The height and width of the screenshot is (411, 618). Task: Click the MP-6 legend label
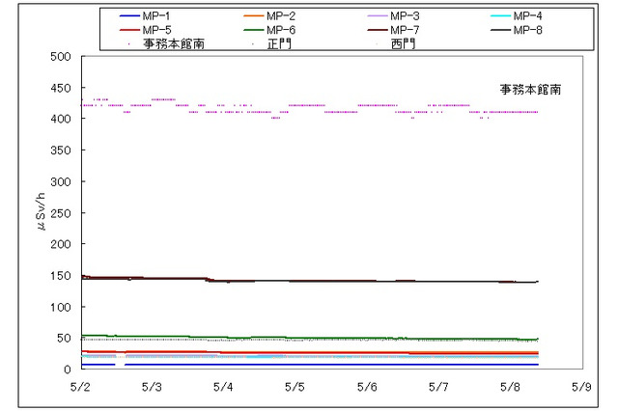click(x=281, y=30)
